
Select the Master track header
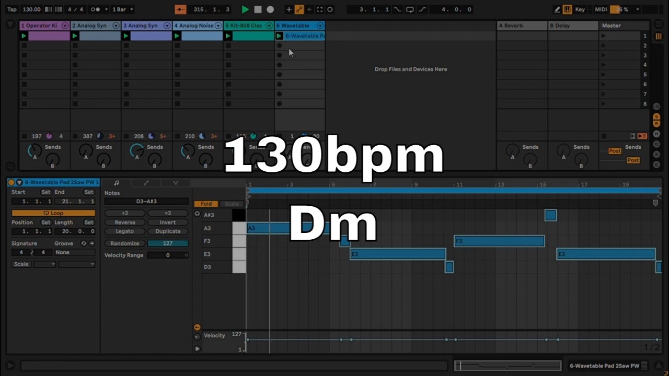624,26
